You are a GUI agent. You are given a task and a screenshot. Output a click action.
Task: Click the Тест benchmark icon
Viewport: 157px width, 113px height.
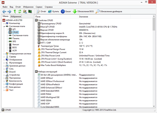click(7, 90)
